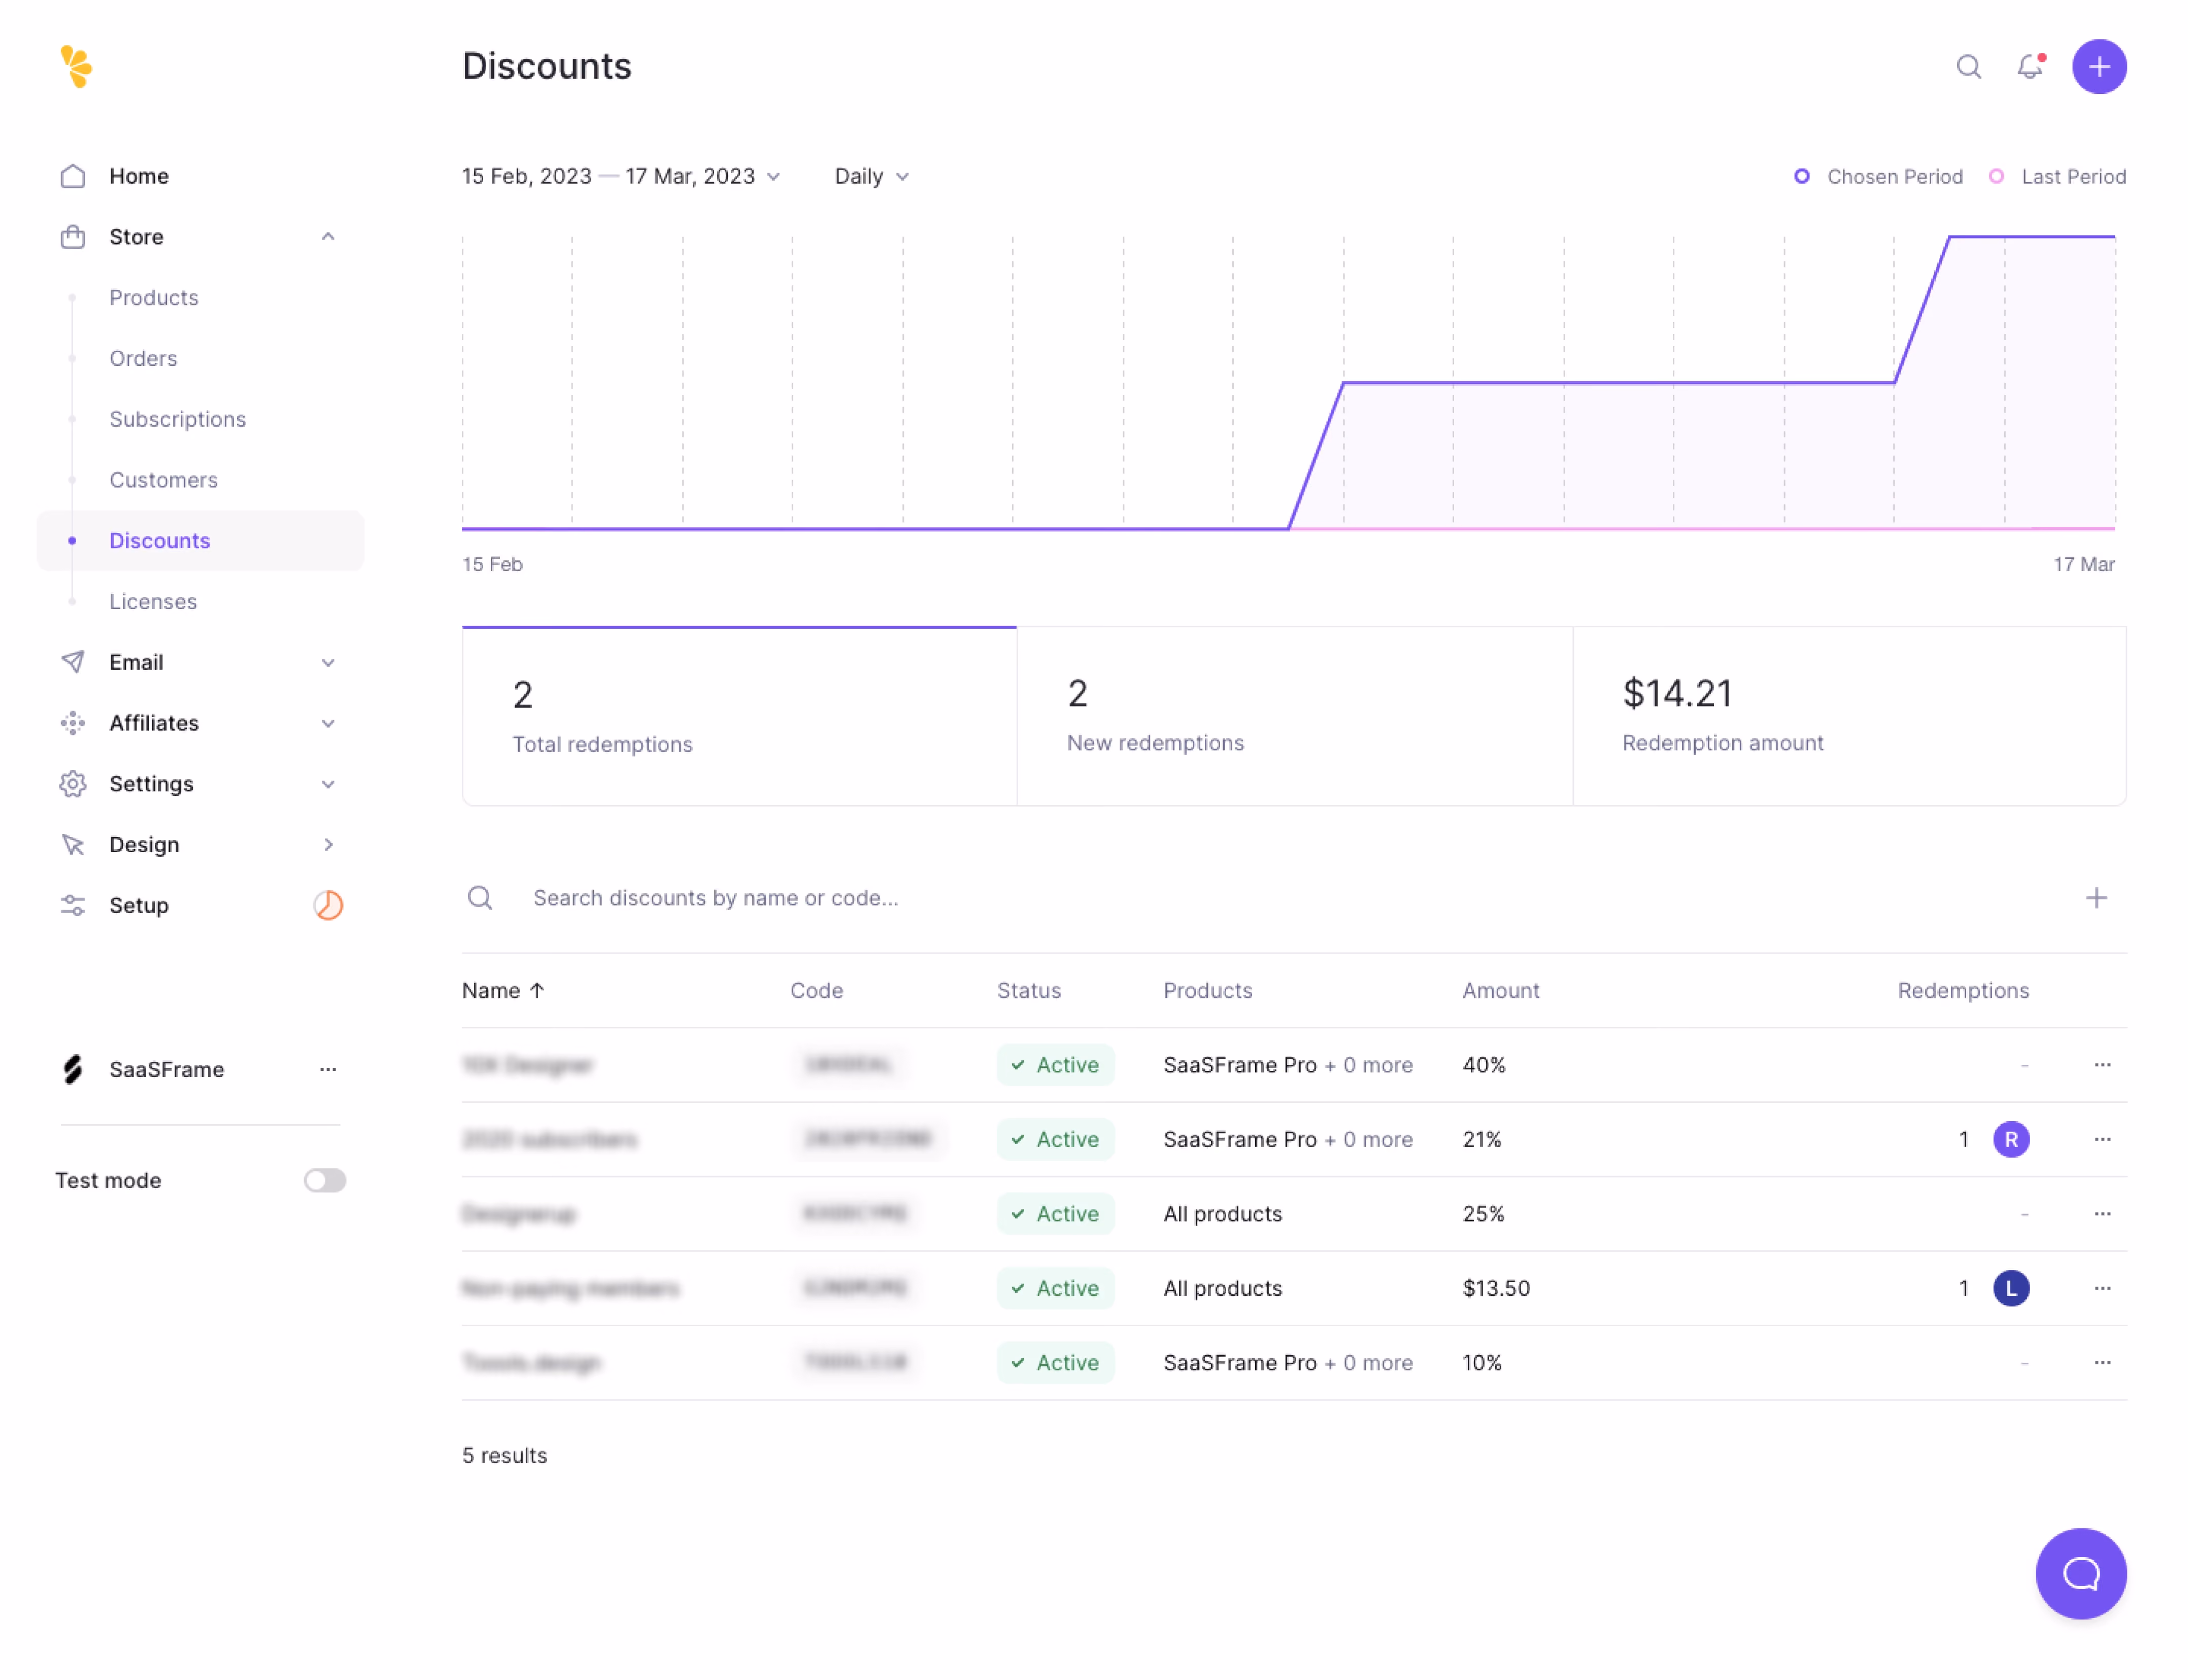Open Licenses in the sidebar
This screenshot has width=2188, height=1680.
tap(153, 601)
